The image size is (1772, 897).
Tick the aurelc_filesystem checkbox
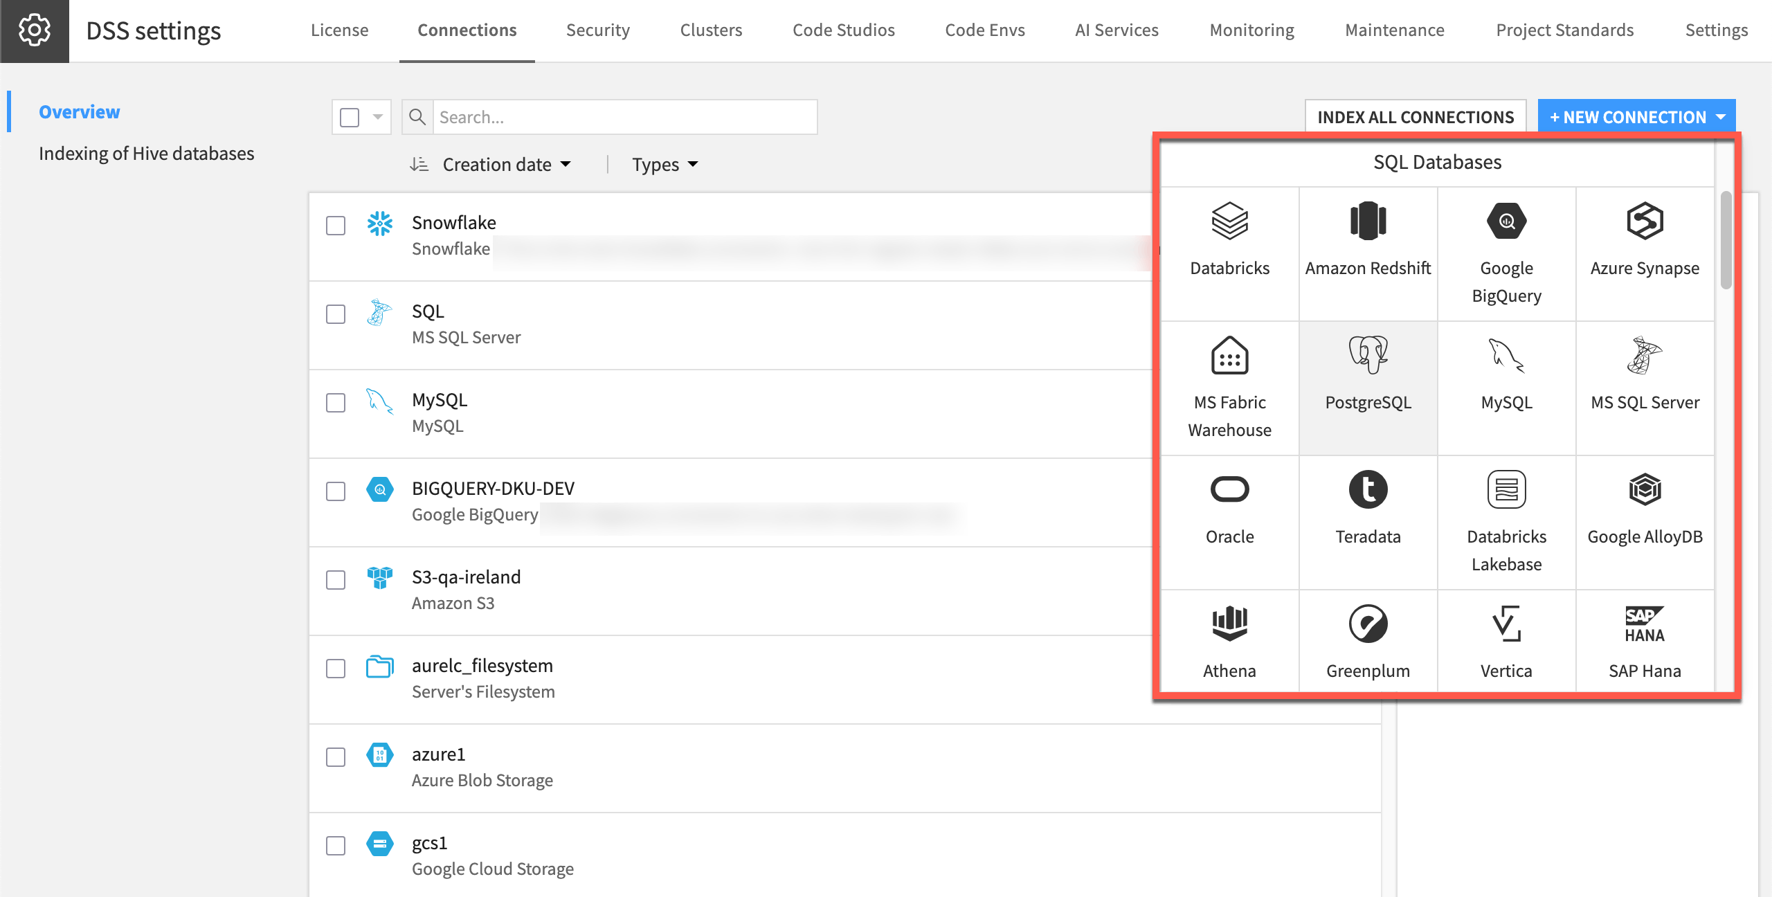point(336,669)
